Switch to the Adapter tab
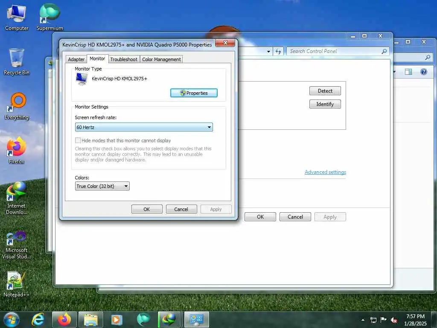Screen dimensions: 437x328 pos(76,59)
